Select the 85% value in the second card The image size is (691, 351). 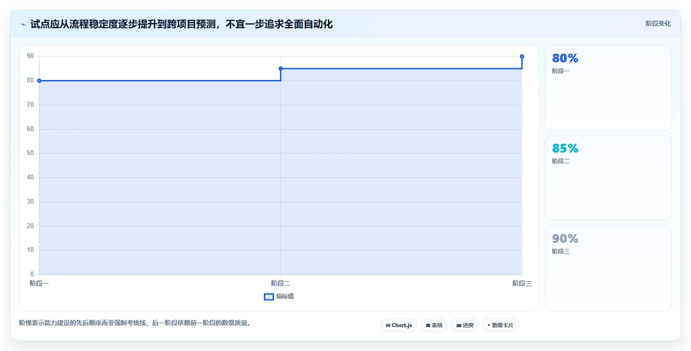coord(565,148)
